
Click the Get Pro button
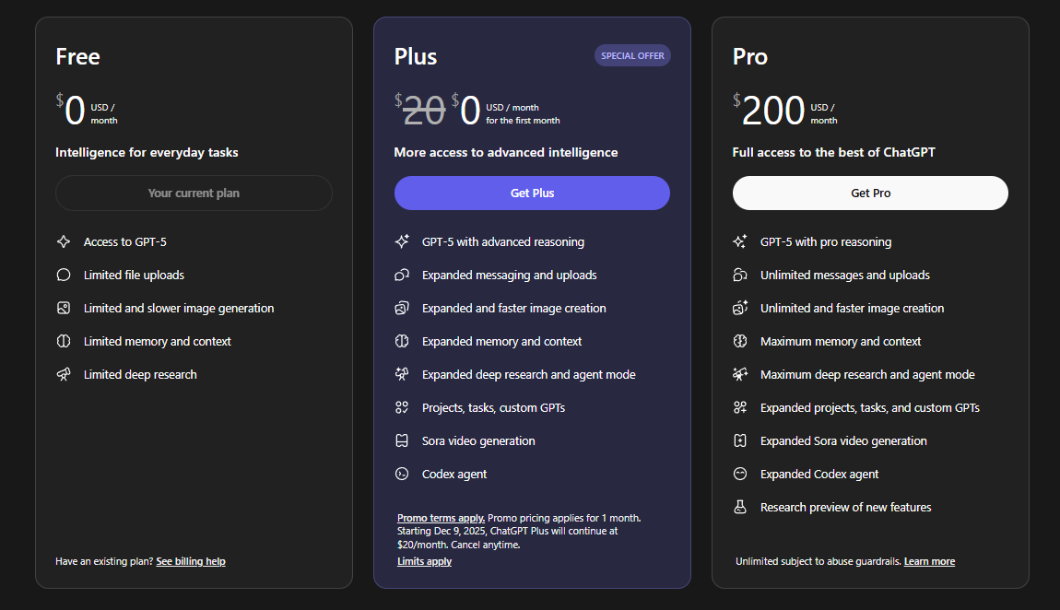tap(870, 194)
